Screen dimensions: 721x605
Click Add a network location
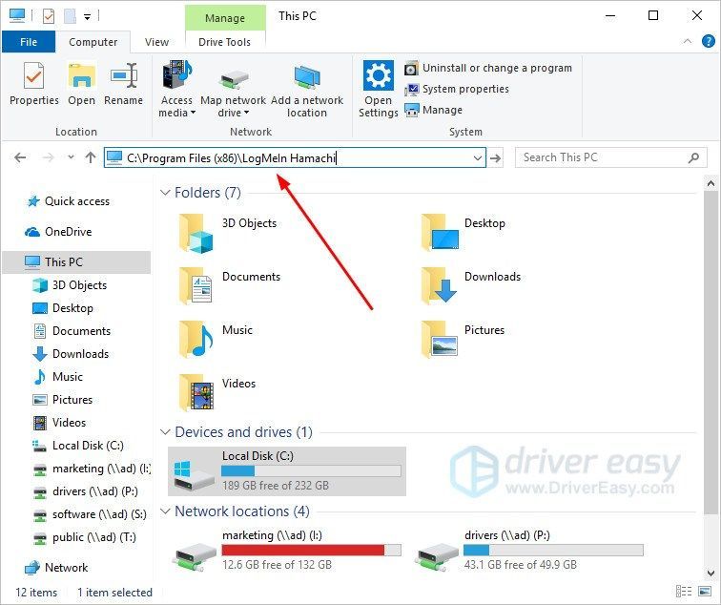(x=307, y=90)
